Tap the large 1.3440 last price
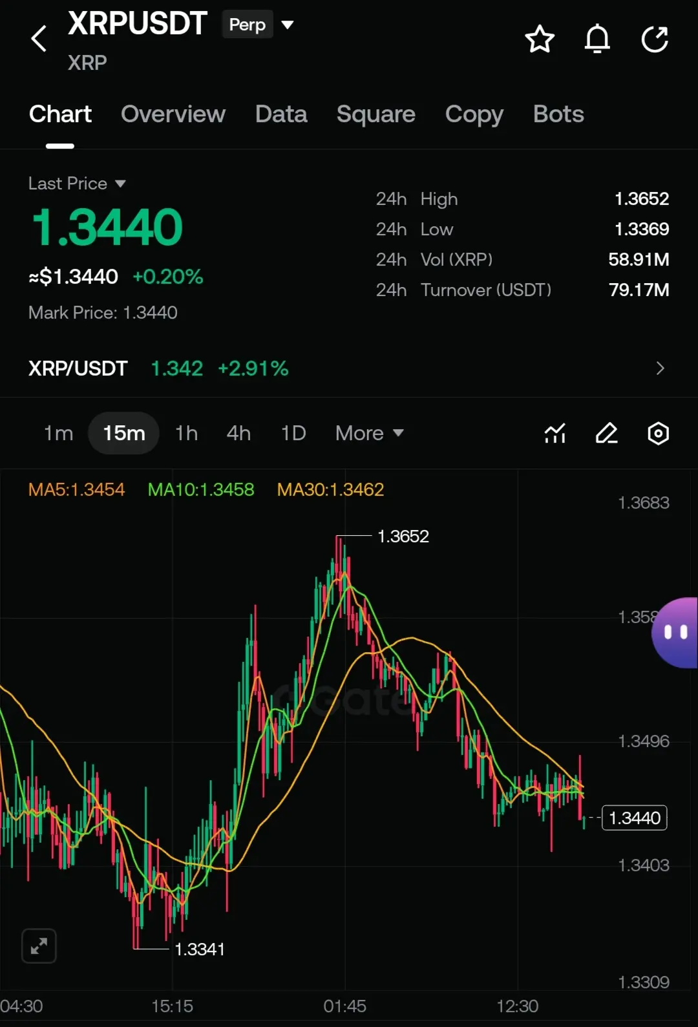This screenshot has height=1027, width=698. (x=107, y=227)
